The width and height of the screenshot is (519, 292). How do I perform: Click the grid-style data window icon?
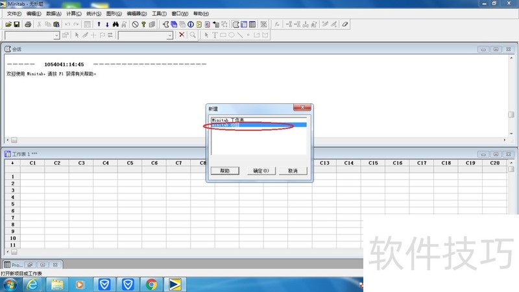(x=252, y=25)
